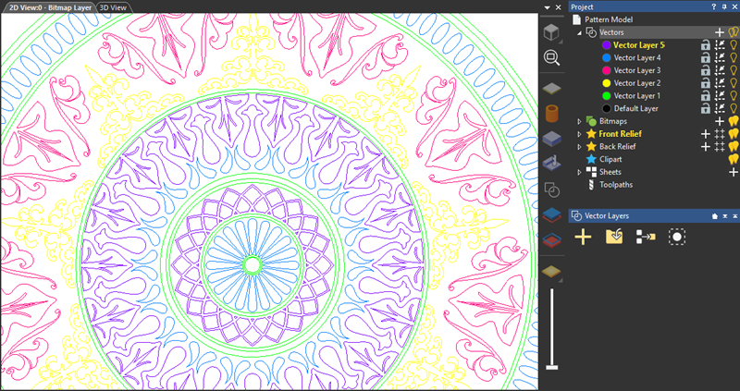Click the help question mark in Project header
The height and width of the screenshot is (391, 740).
click(x=714, y=7)
